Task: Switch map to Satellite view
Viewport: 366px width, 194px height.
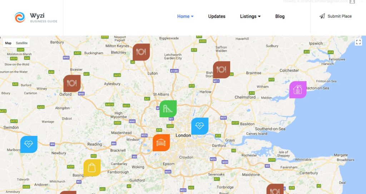Action: tap(22, 43)
